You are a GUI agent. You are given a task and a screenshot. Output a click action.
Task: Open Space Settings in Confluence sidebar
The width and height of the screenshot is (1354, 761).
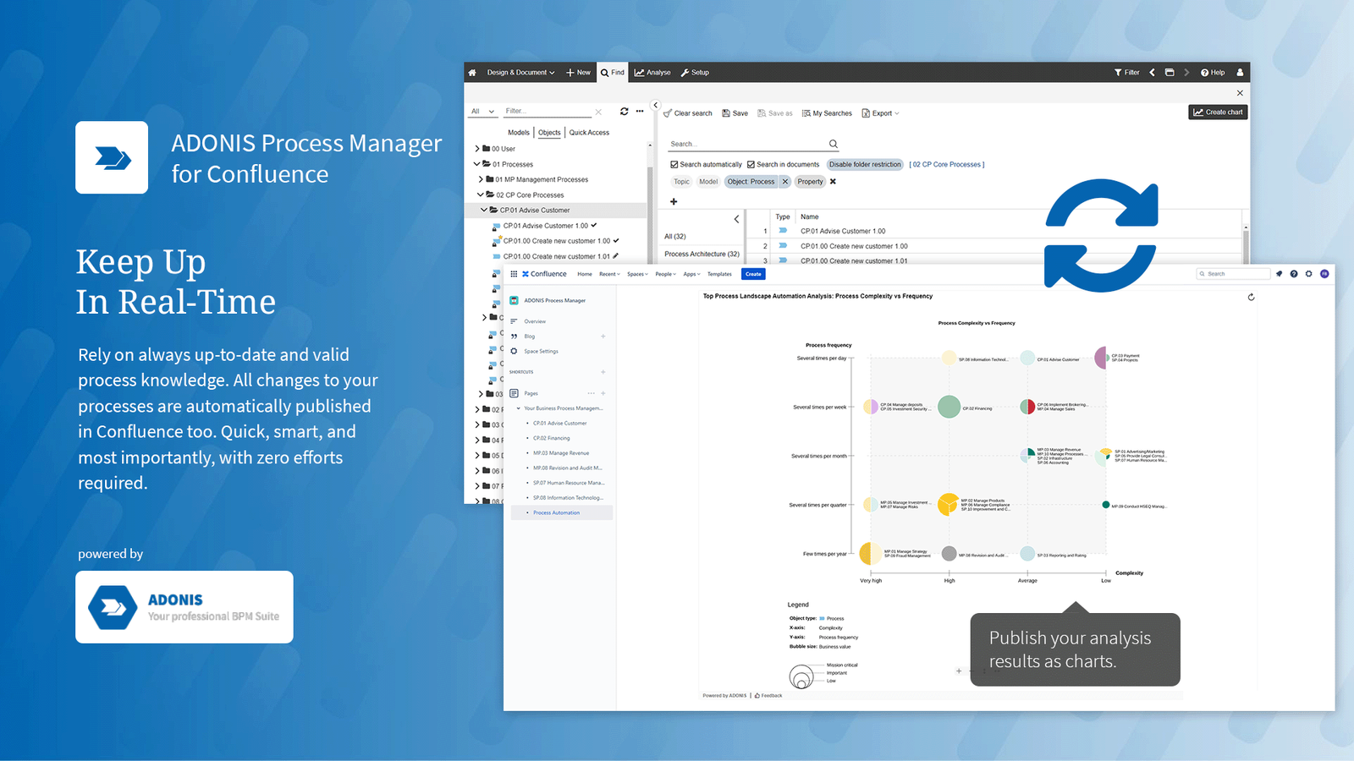tap(541, 351)
